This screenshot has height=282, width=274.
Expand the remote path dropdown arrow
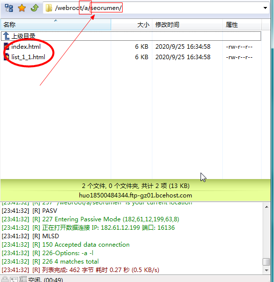click(x=265, y=8)
